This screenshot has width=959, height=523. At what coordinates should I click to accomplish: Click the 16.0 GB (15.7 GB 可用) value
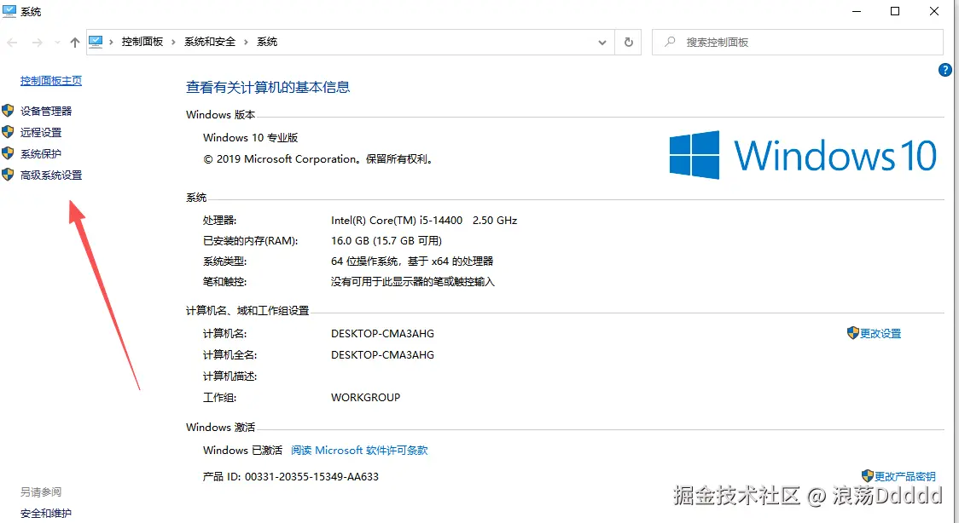(x=387, y=241)
